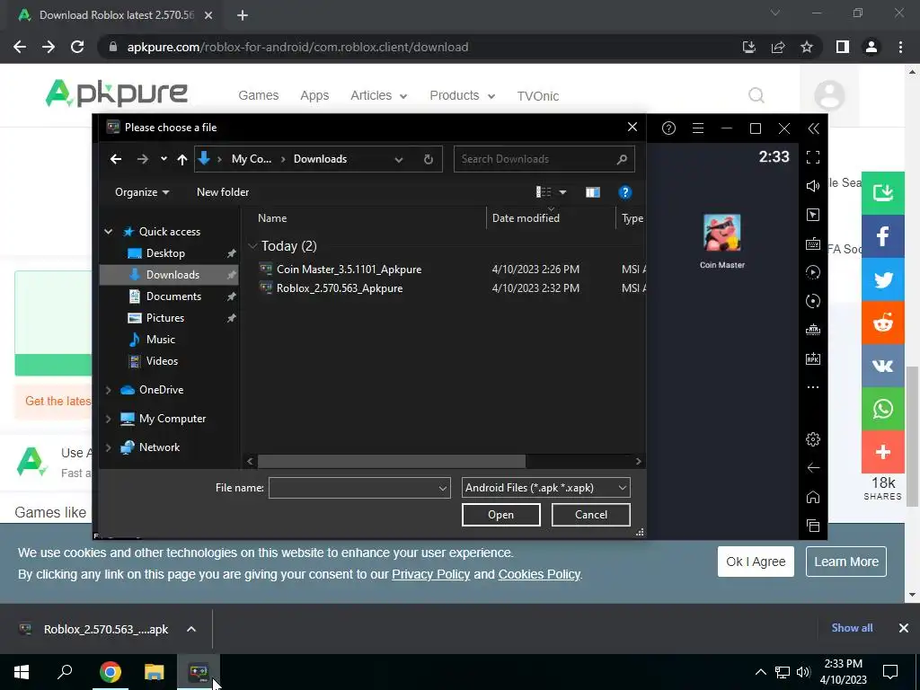Refresh the Downloads folder view
This screenshot has height=690, width=920.
(429, 159)
